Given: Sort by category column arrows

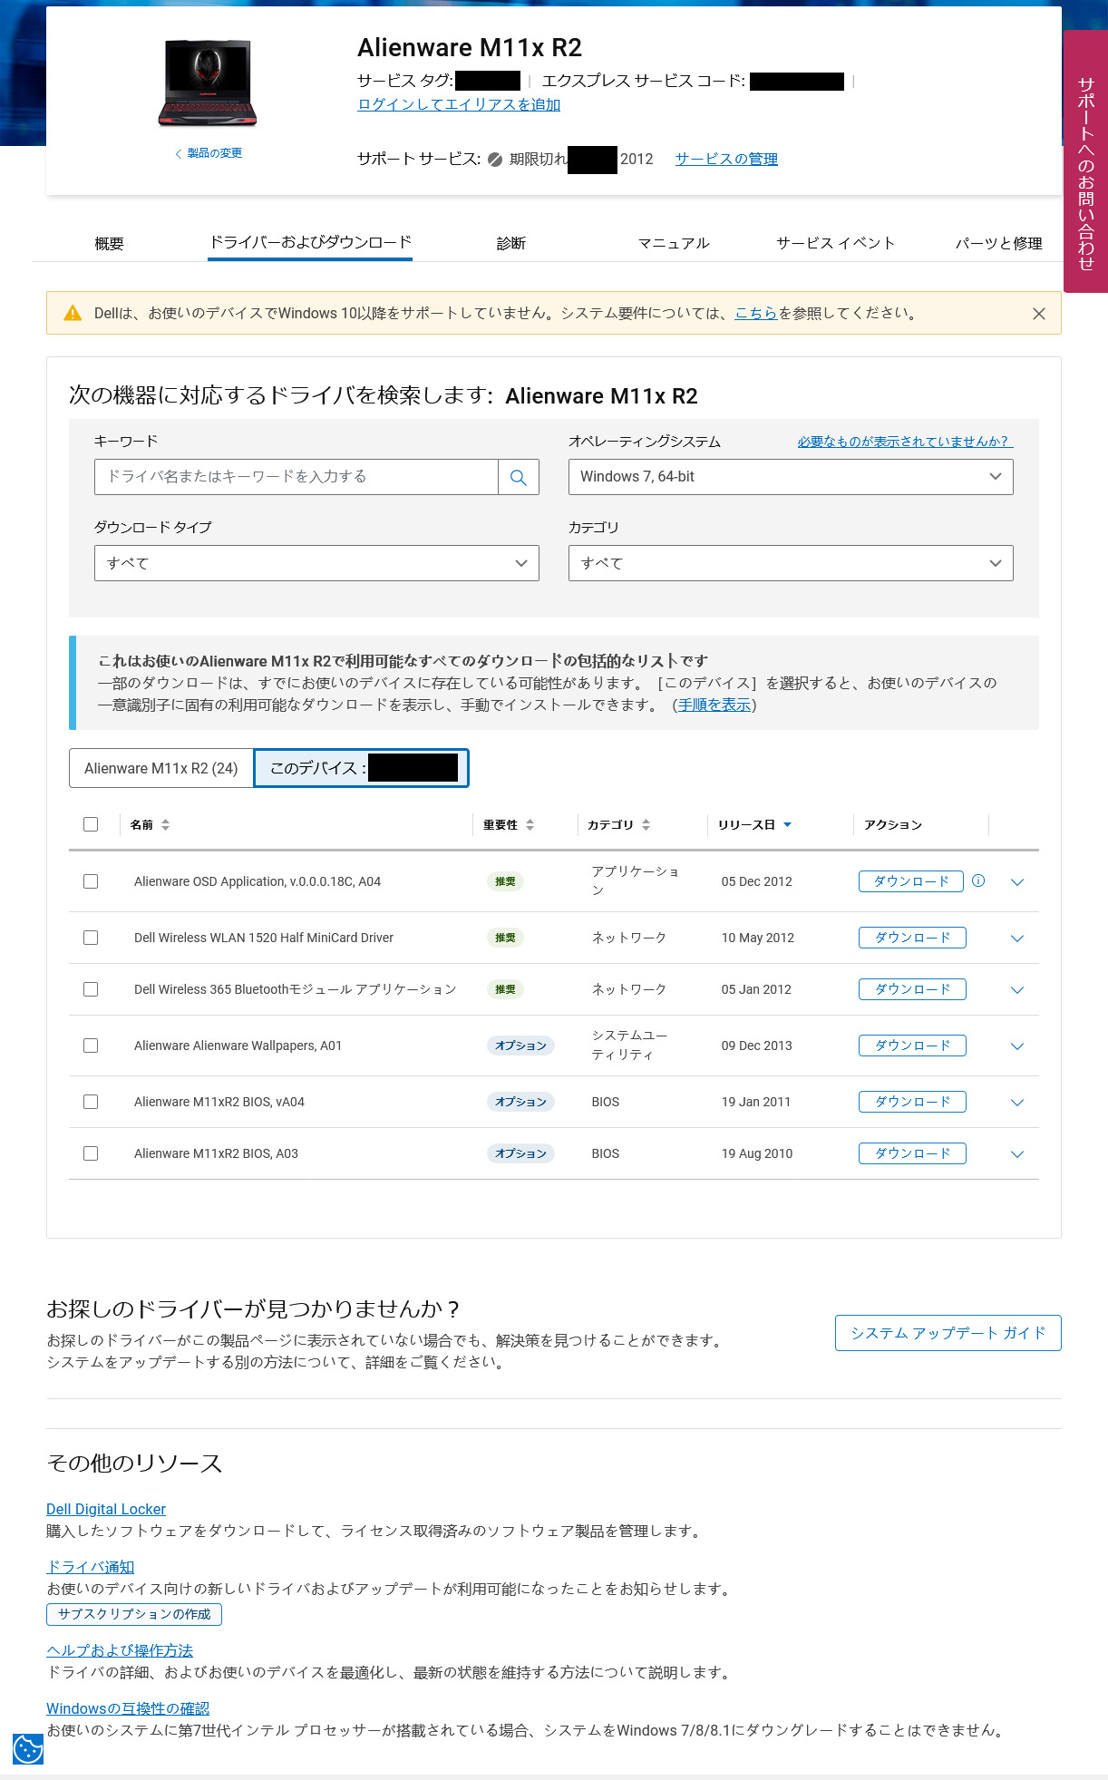Looking at the screenshot, I should tap(646, 824).
